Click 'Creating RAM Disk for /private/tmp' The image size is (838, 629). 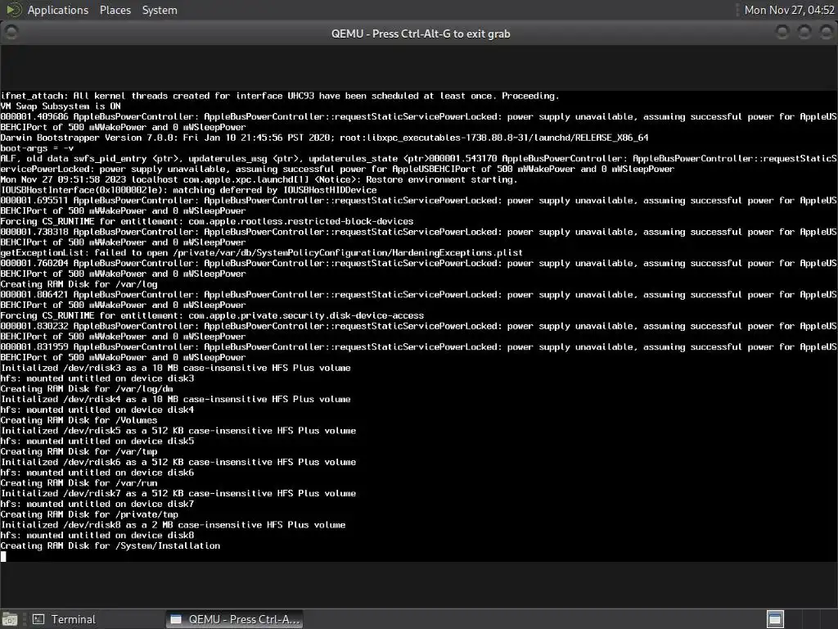[x=89, y=514]
